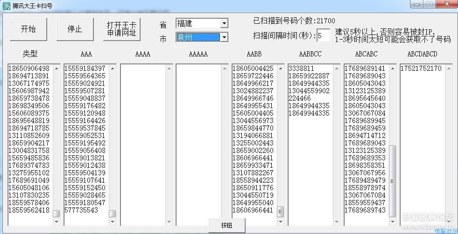Click the scroll thumb of the AABB list
Viewport: 458px width, 234px height.
coord(281,212)
